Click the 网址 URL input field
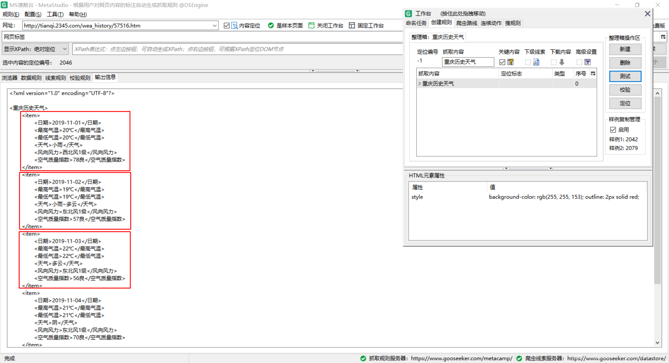The image size is (669, 363). [x=117, y=25]
